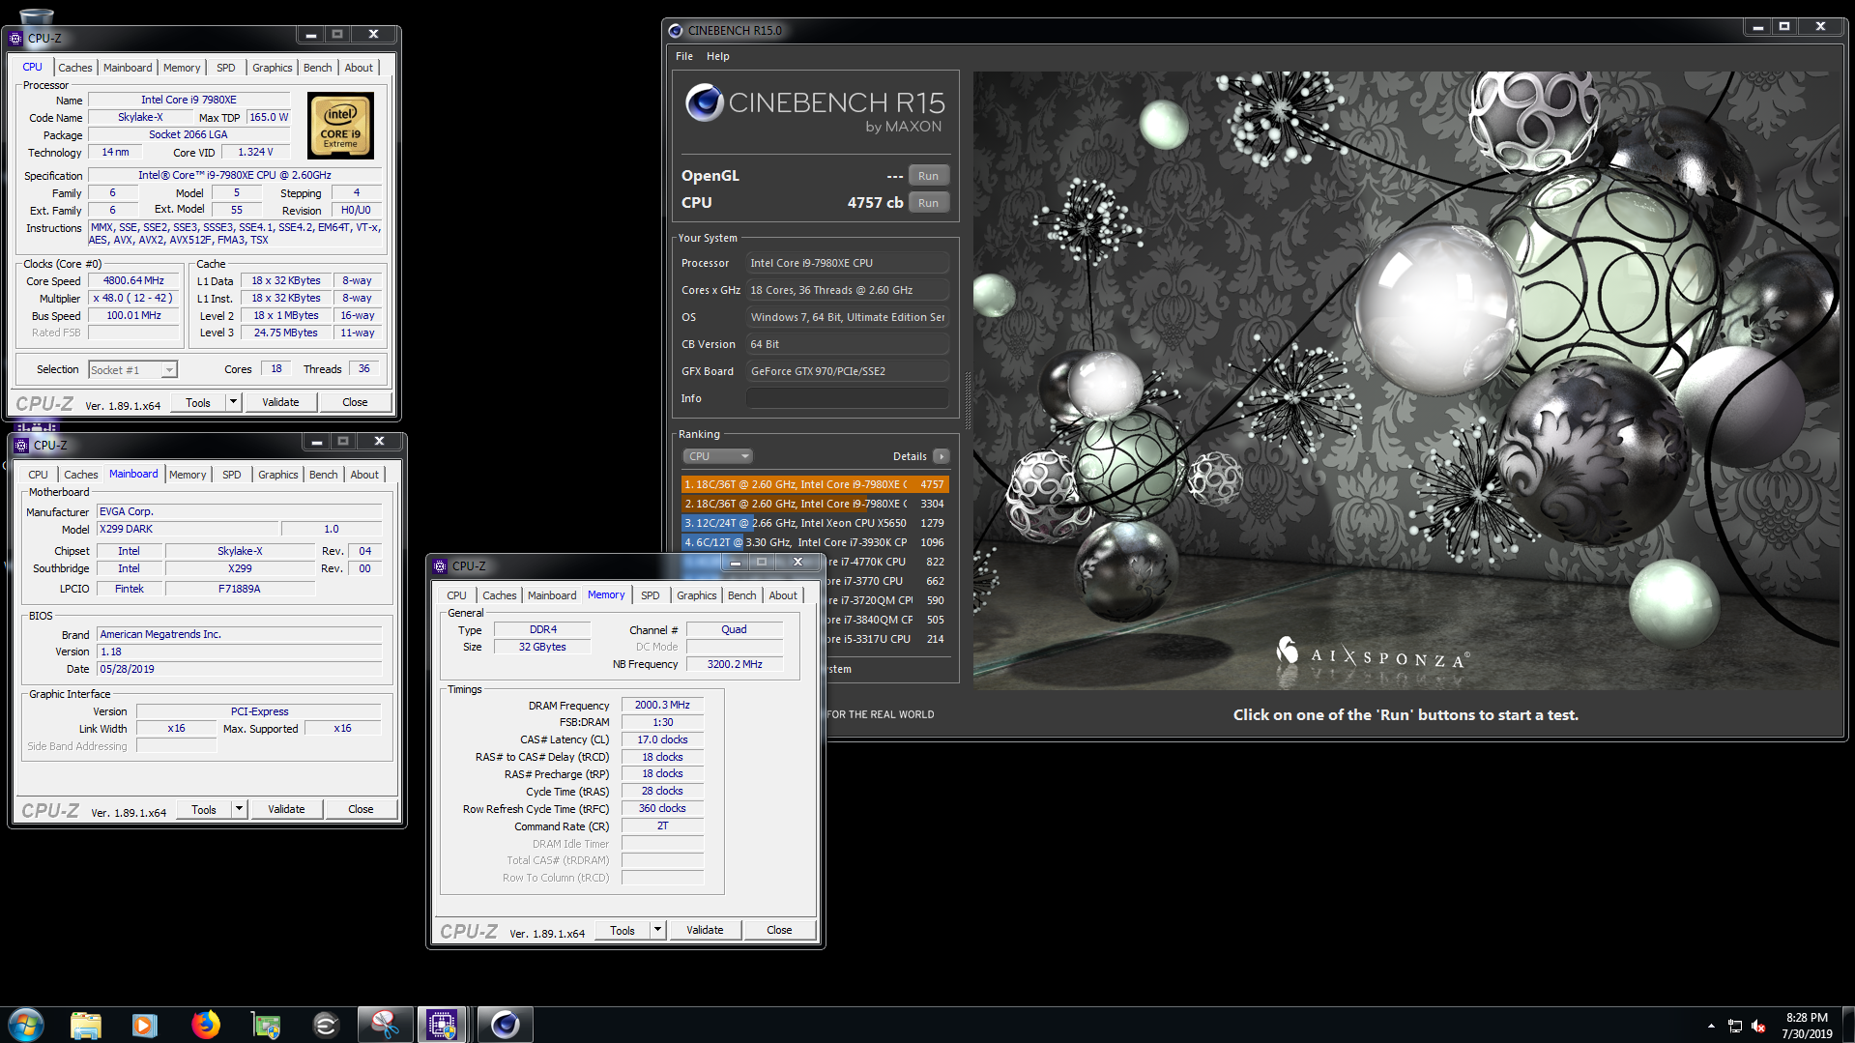Select Memory tab in CPU-Z Mainboard window
The image size is (1855, 1043).
pyautogui.click(x=188, y=475)
